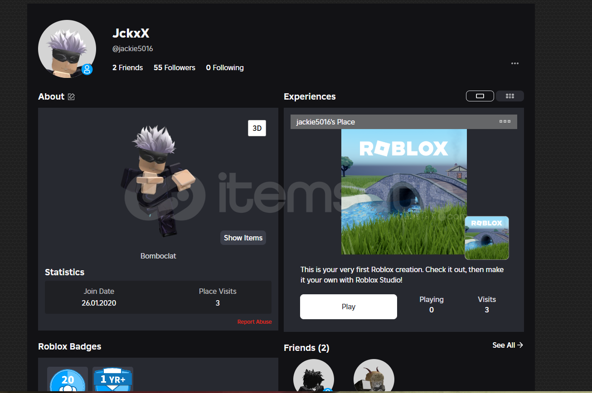Click the 1 YR+ veteran badge

click(113, 379)
